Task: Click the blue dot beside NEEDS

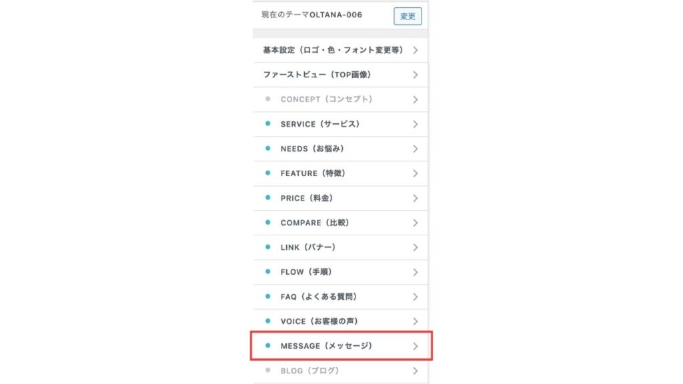Action: coord(268,148)
